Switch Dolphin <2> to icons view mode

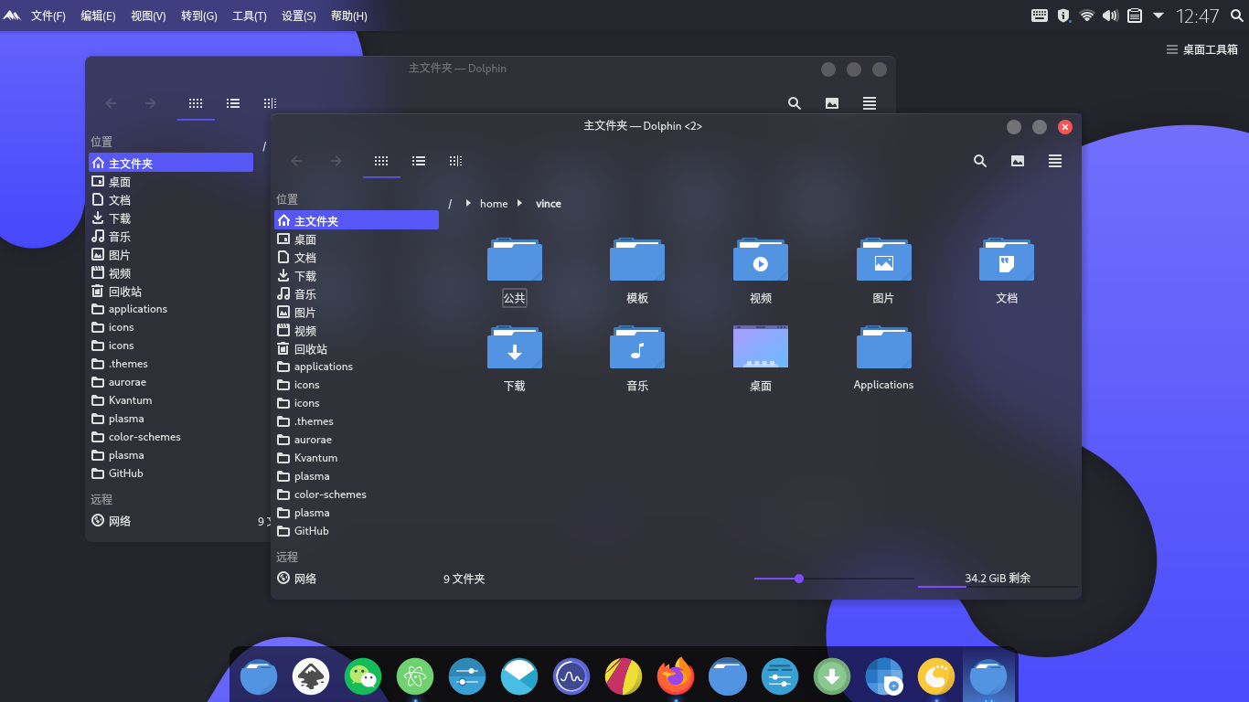[x=381, y=161]
